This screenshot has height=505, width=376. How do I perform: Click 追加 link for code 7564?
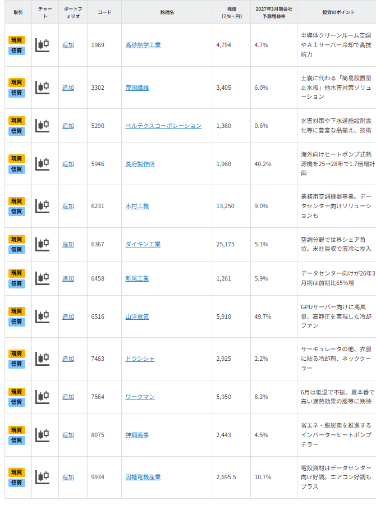click(68, 397)
